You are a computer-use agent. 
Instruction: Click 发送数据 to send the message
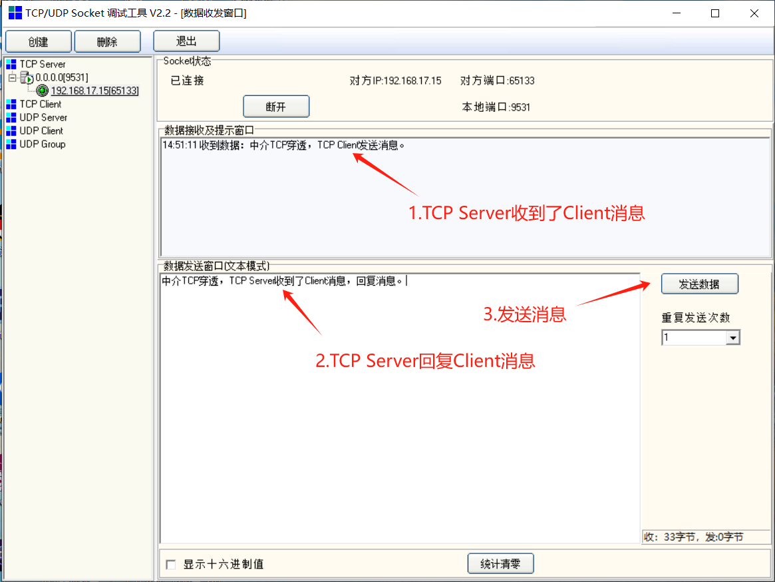(x=699, y=284)
